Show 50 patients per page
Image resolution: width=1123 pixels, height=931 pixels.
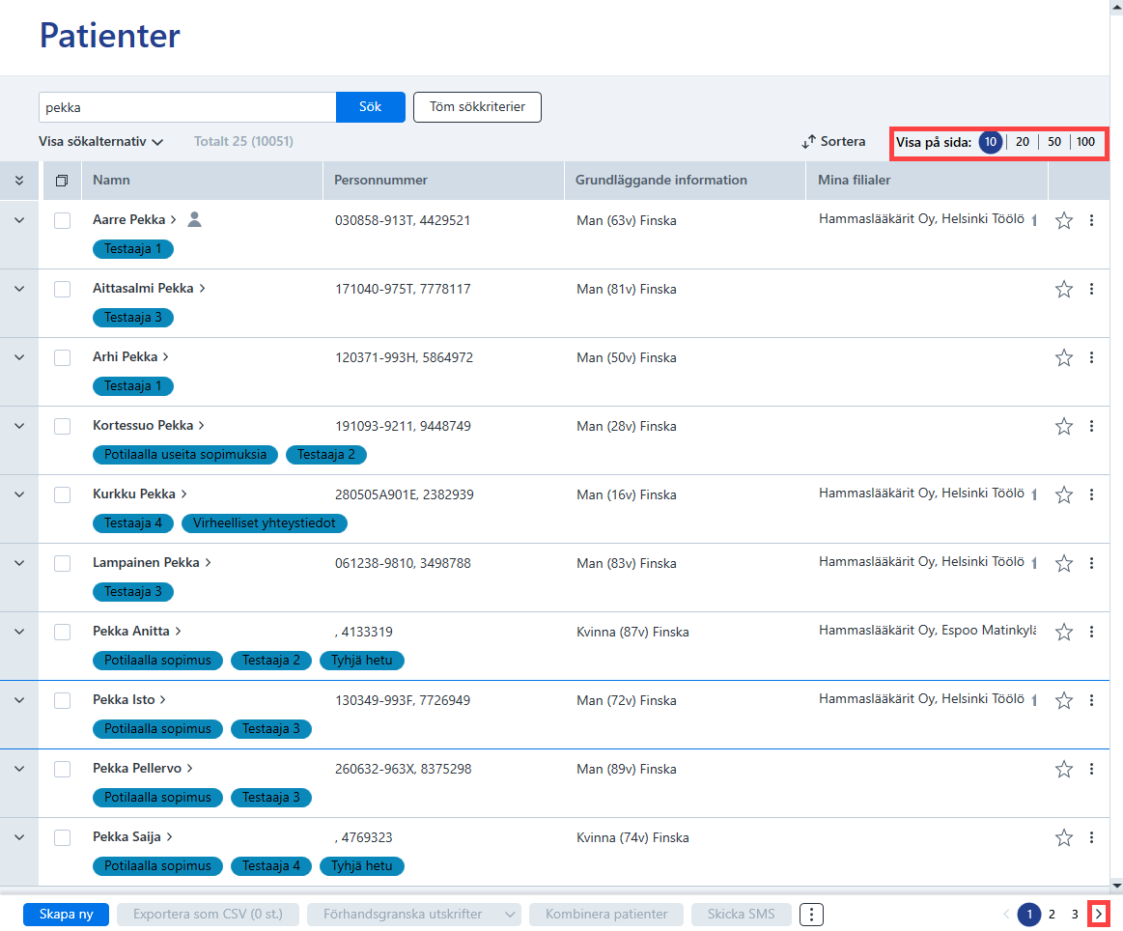pyautogui.click(x=1053, y=142)
